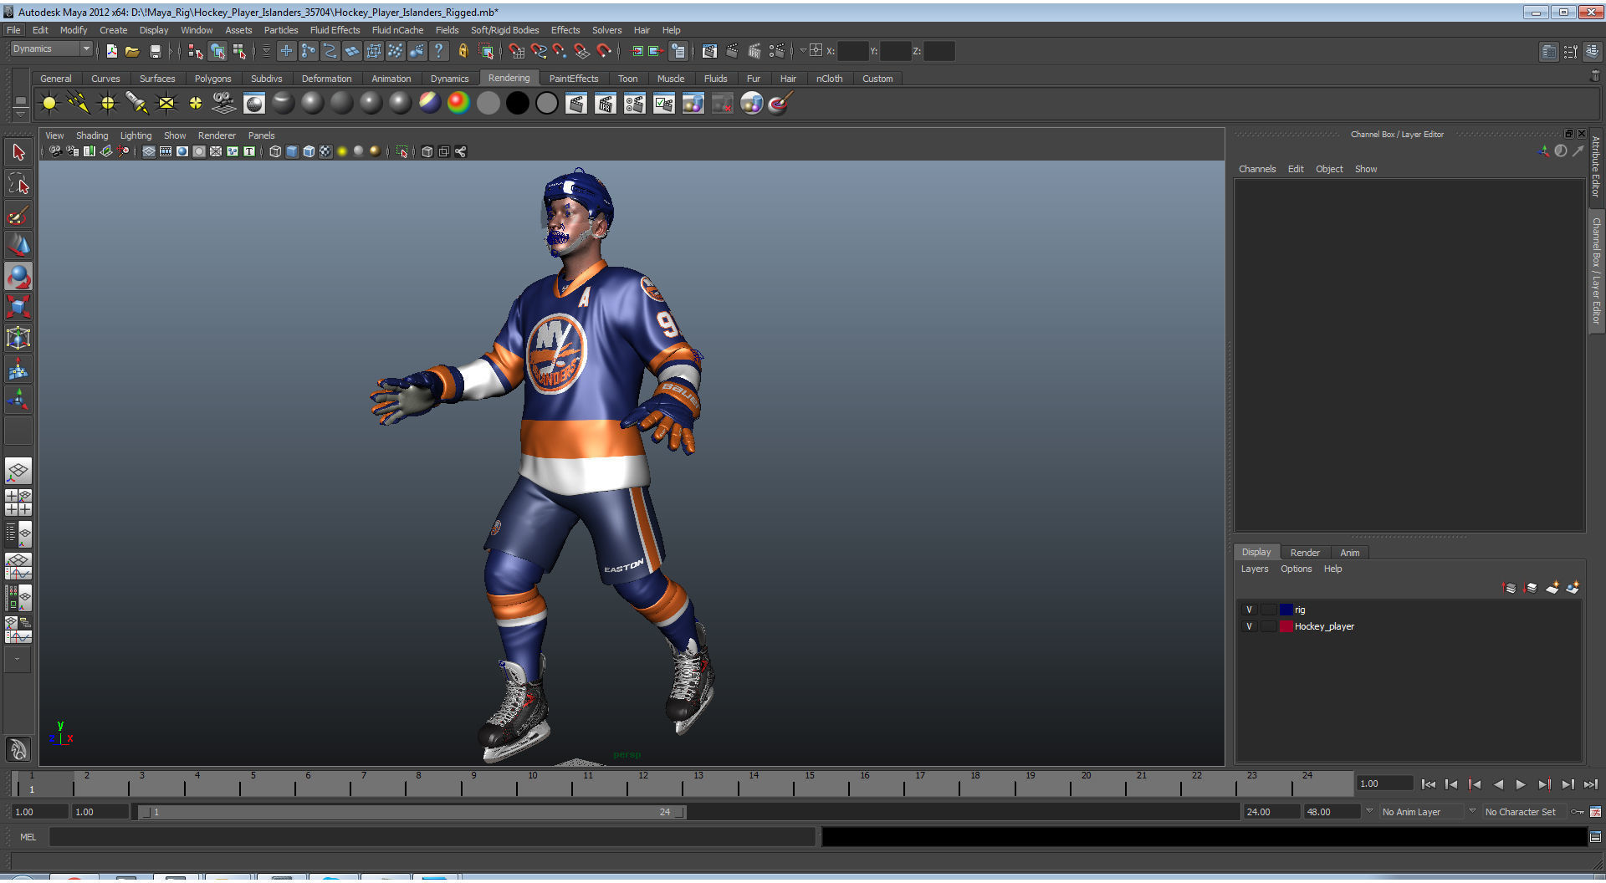Screen dimensions: 1606x883
Task: Go to the start of the playback range
Action: 1429,784
